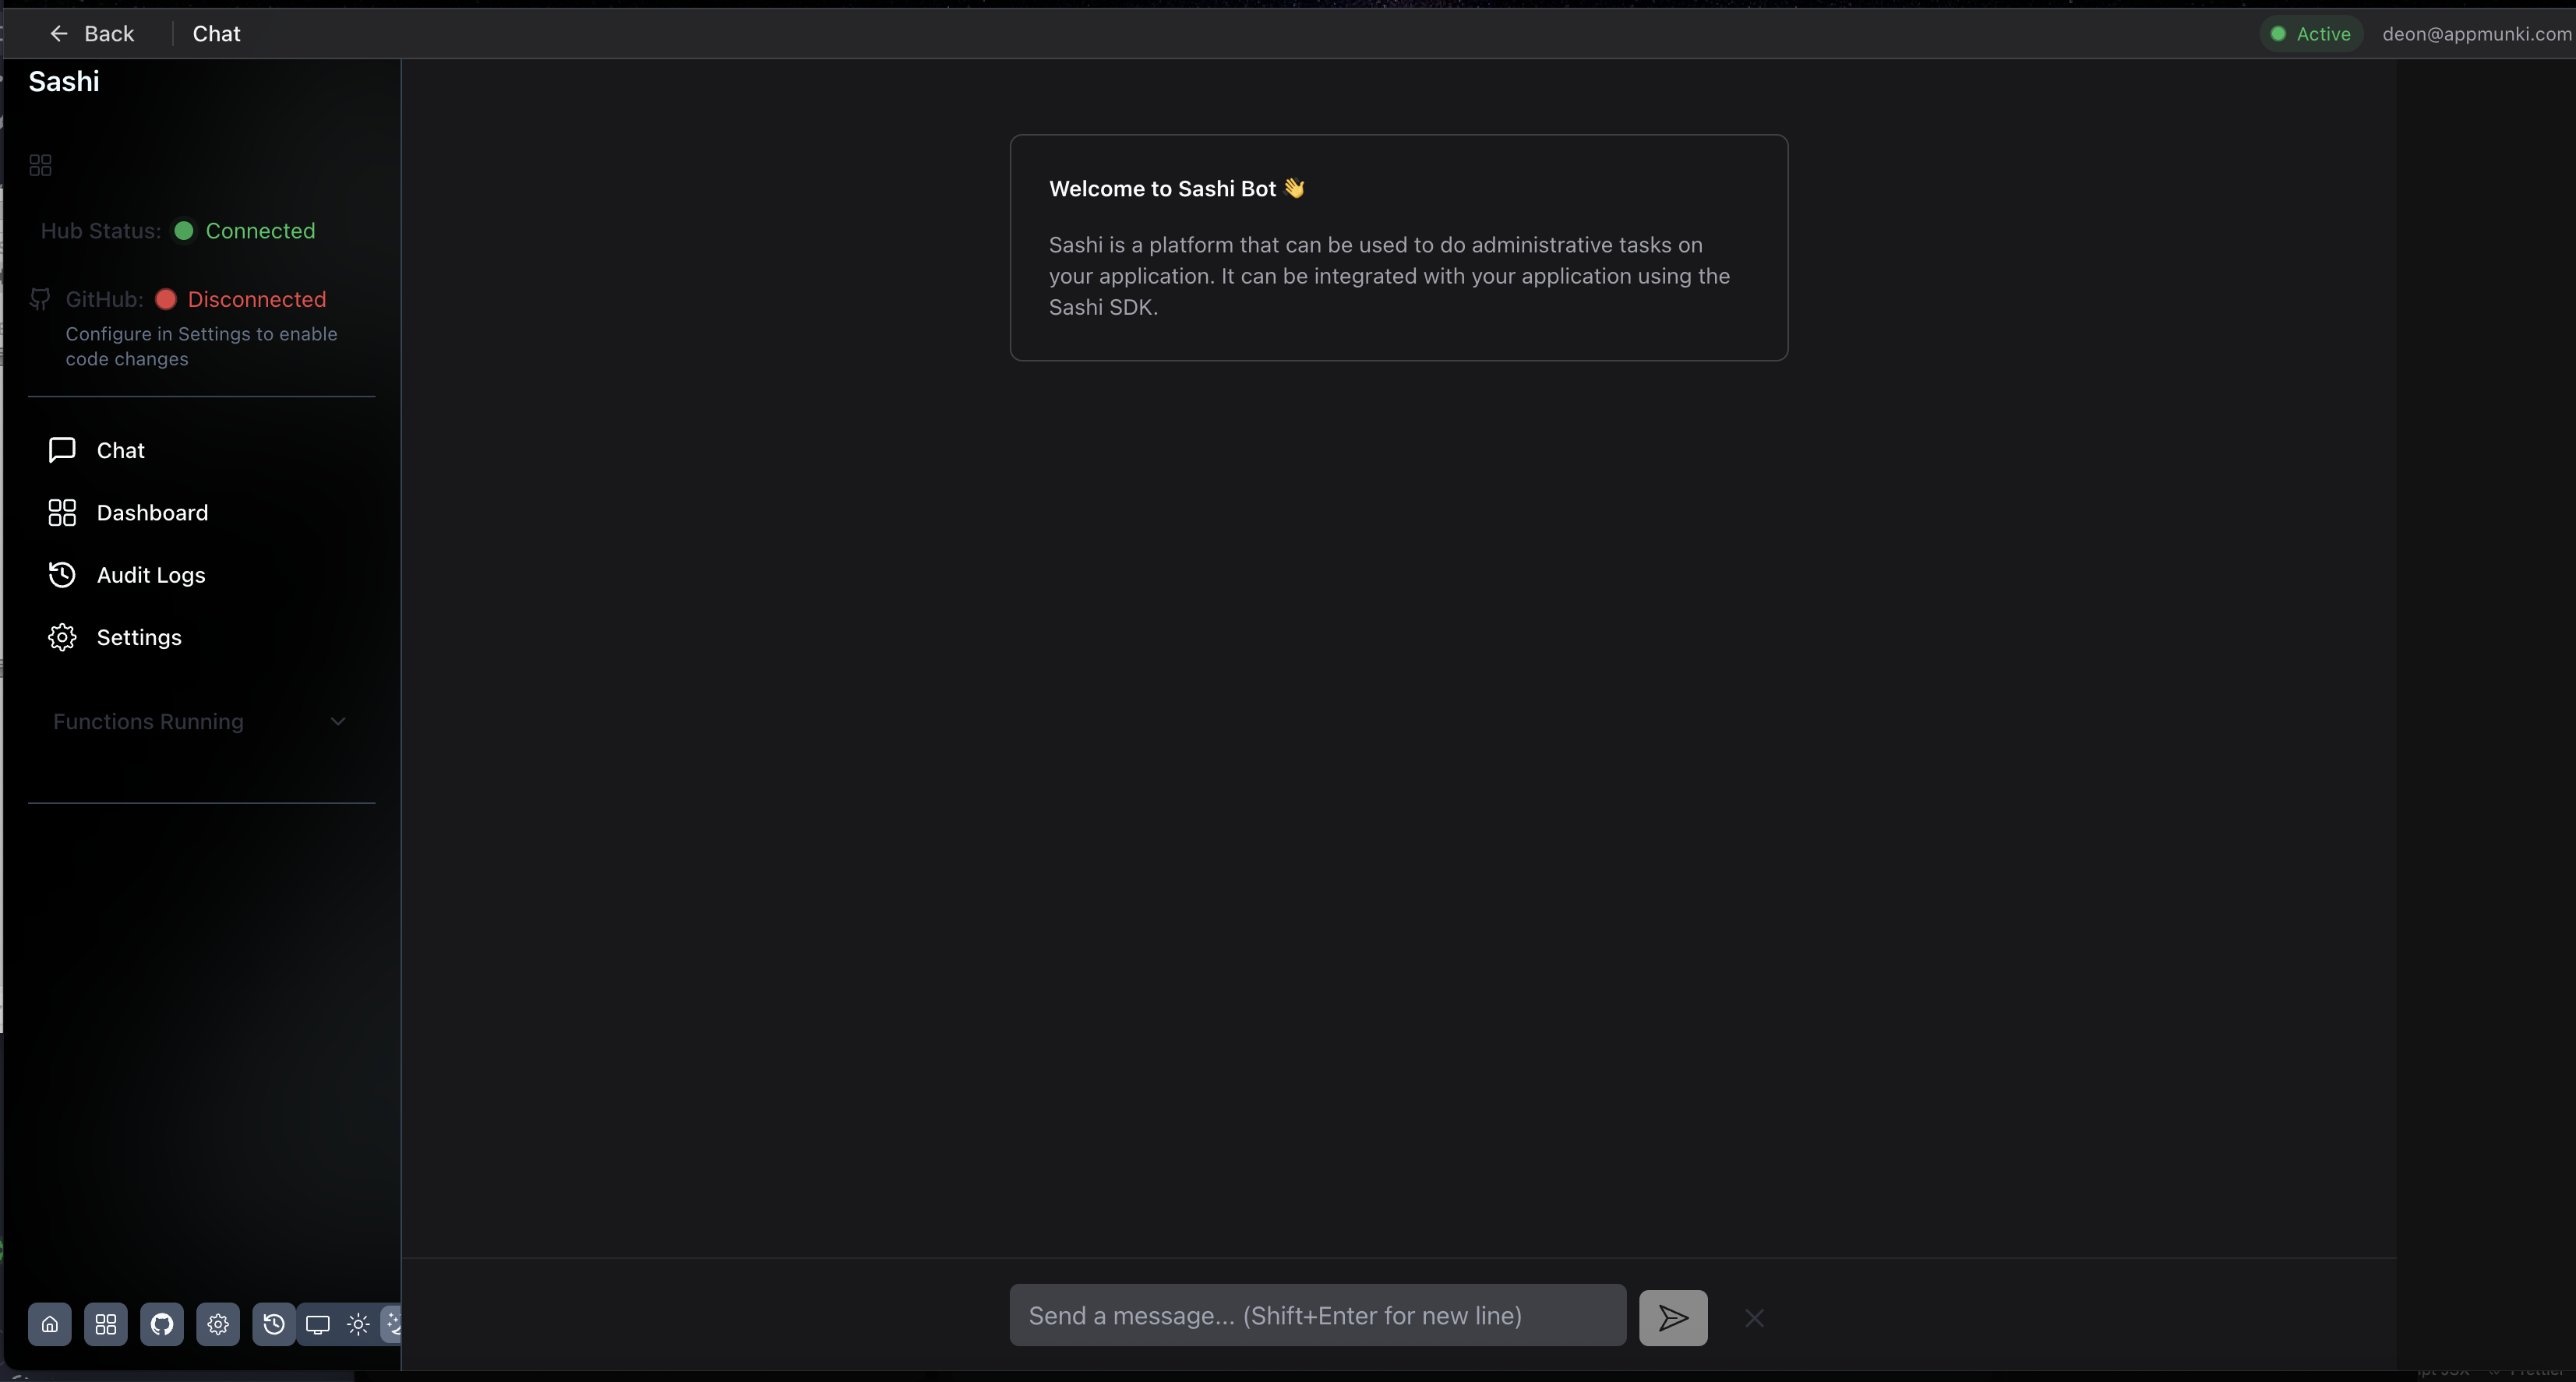Viewport: 2576px width, 1382px height.
Task: Click the Send a message input field
Action: pos(1316,1316)
